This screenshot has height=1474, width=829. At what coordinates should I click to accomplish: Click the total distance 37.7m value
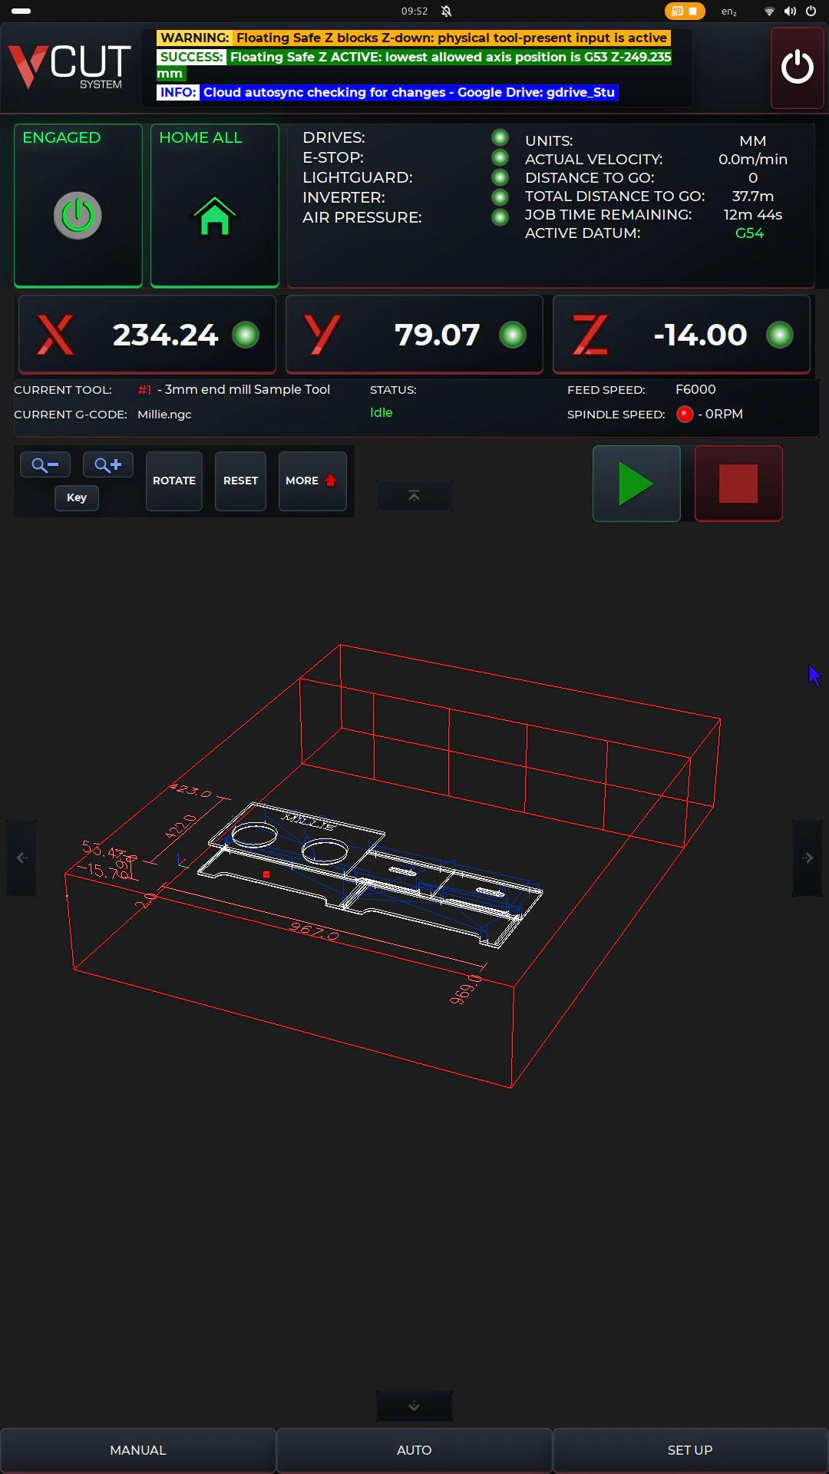(x=752, y=197)
